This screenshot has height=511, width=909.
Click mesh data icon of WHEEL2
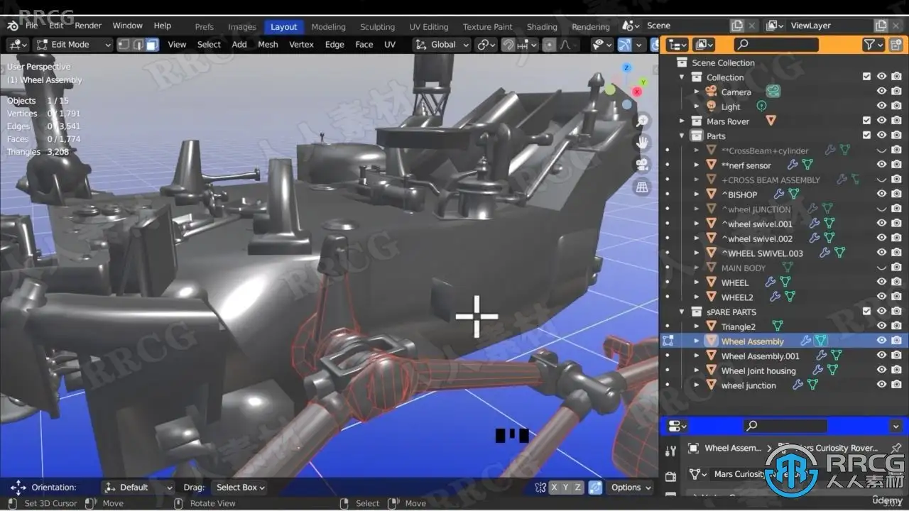pyautogui.click(x=790, y=297)
